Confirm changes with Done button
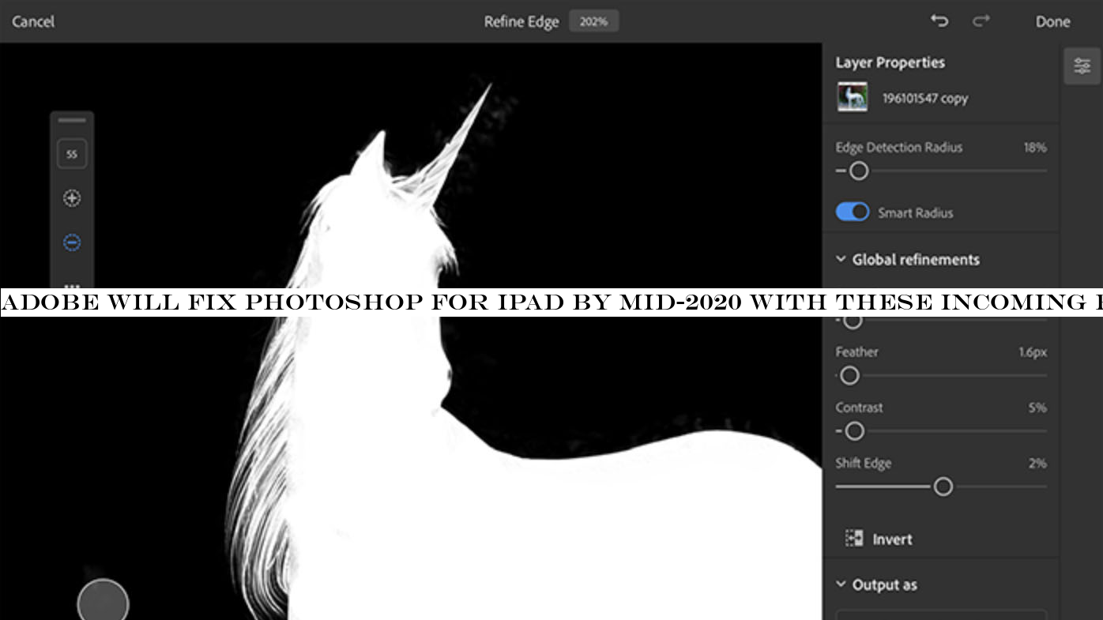 pos(1052,21)
